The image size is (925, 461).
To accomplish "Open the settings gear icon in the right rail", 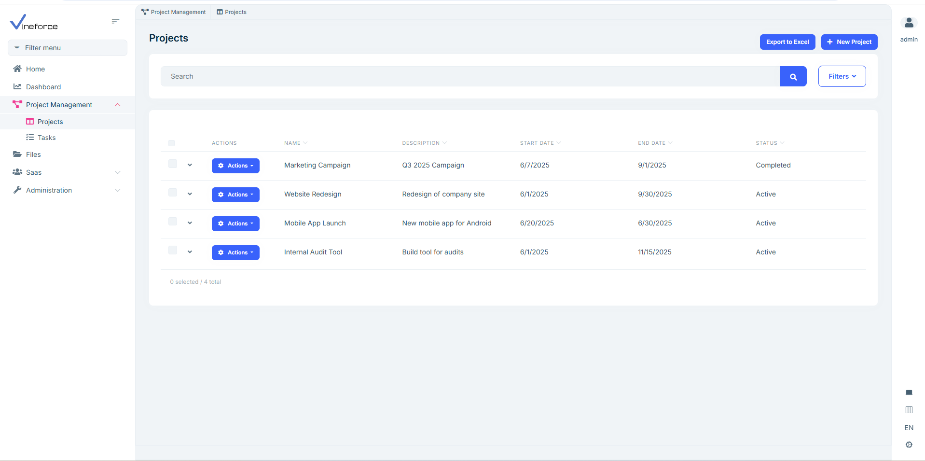I will 909,445.
